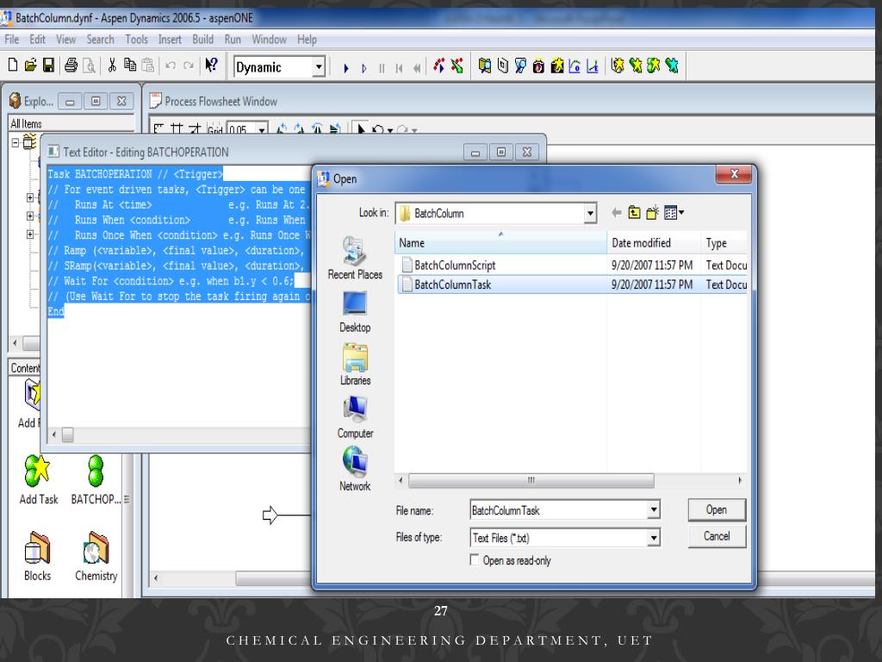
Task: Click the Cancel button in the dialog
Action: (717, 536)
